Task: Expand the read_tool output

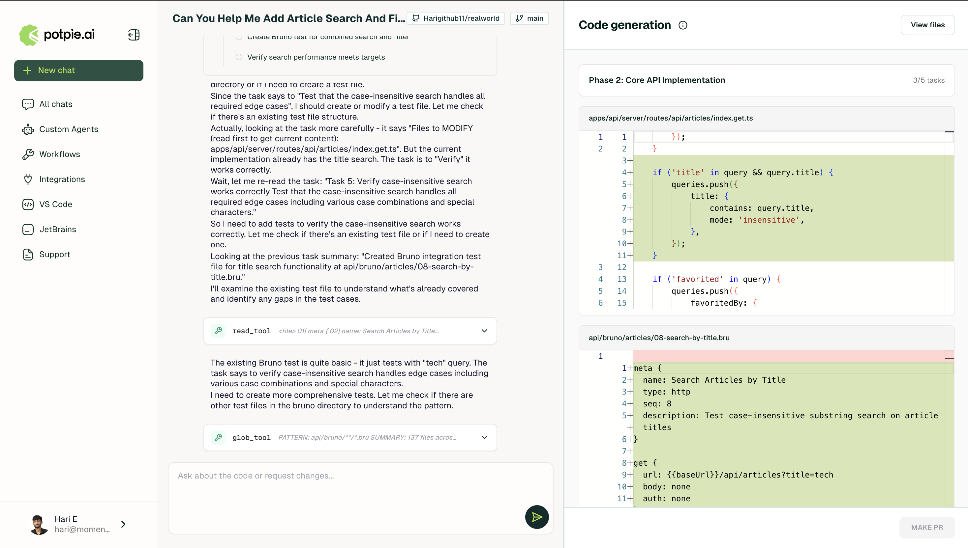Action: point(484,331)
